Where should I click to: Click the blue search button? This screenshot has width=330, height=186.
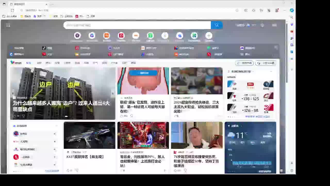point(217,25)
